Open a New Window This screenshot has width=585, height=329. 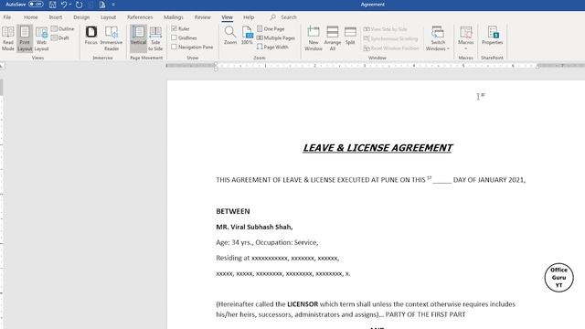(x=314, y=38)
